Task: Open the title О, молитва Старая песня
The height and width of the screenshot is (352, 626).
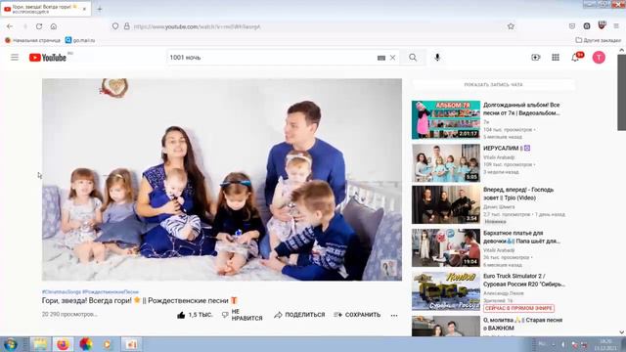Action: (x=522, y=324)
